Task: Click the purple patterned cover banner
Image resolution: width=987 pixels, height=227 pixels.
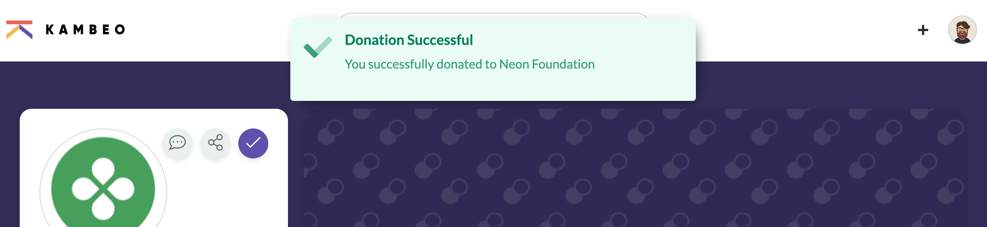Action: (635, 168)
